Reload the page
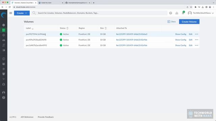 coord(9,7)
